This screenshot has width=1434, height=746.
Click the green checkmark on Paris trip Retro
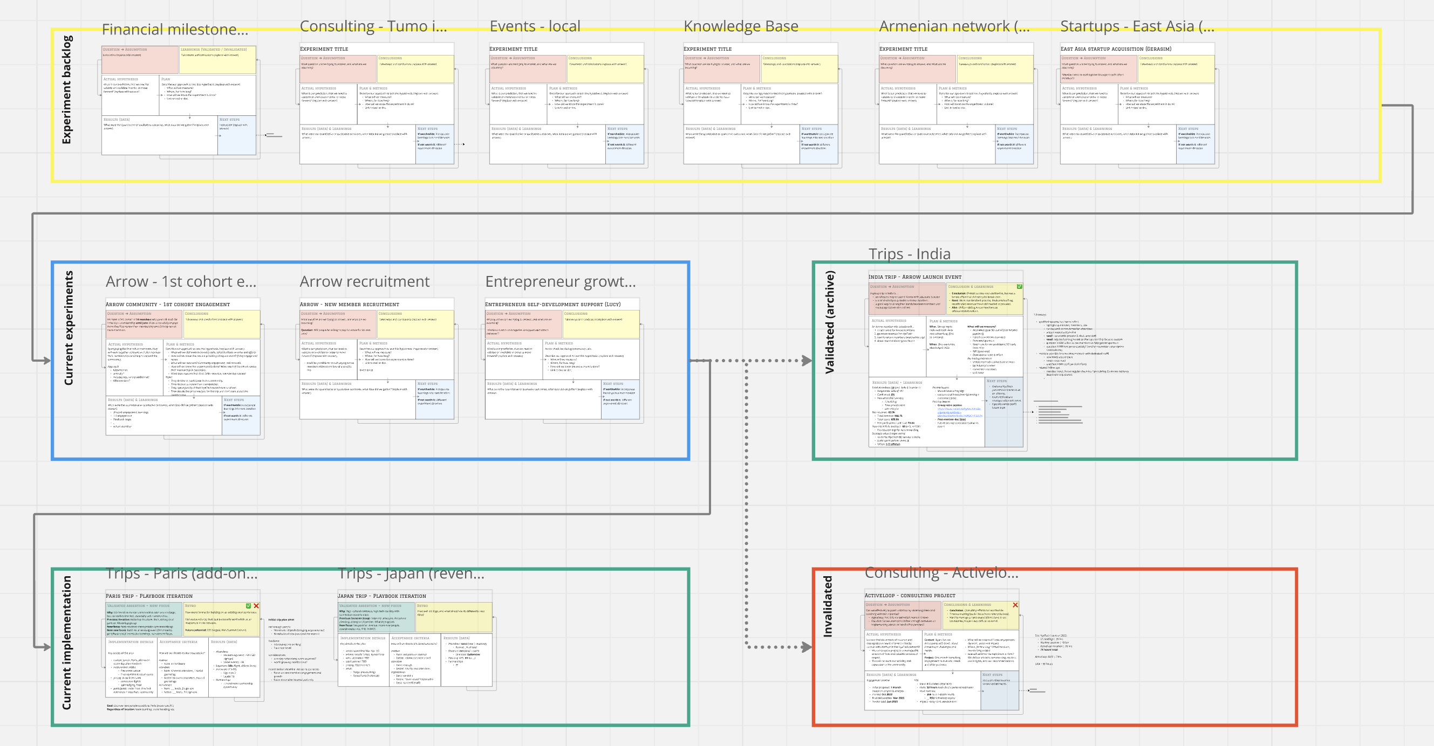tap(248, 606)
